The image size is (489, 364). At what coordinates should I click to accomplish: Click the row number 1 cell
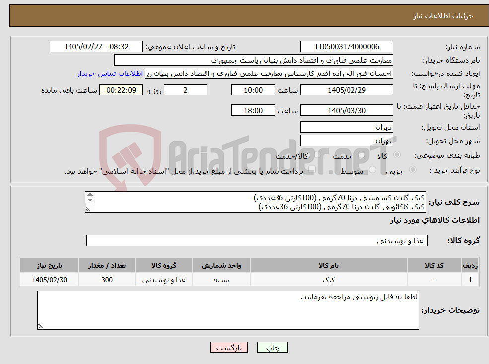470,280
